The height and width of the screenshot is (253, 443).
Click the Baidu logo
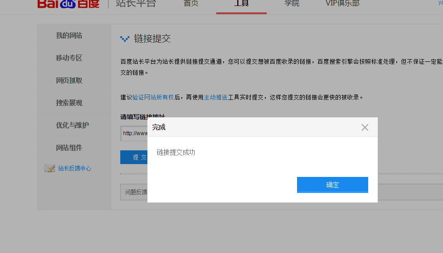(68, 4)
